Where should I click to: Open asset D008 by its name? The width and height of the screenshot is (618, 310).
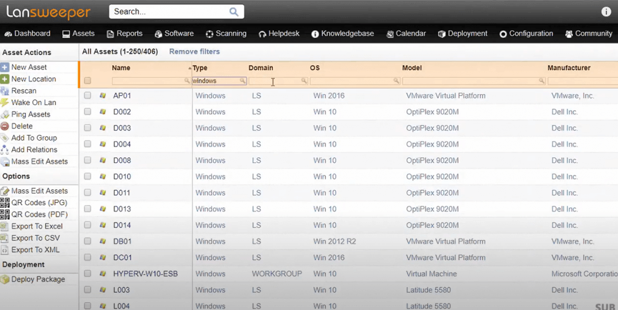[x=122, y=160]
